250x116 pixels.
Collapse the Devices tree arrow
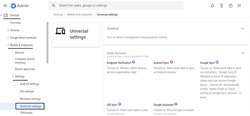tap(1, 15)
